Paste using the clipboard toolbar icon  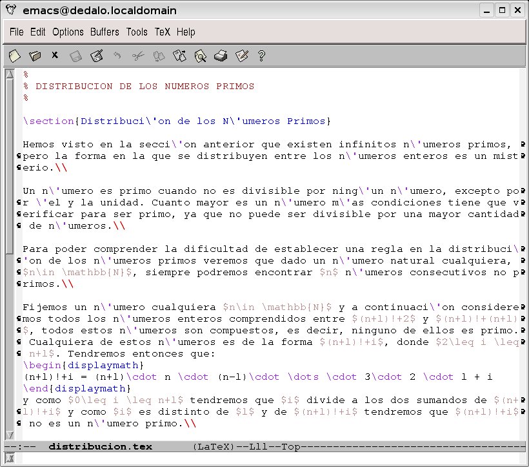tap(179, 56)
